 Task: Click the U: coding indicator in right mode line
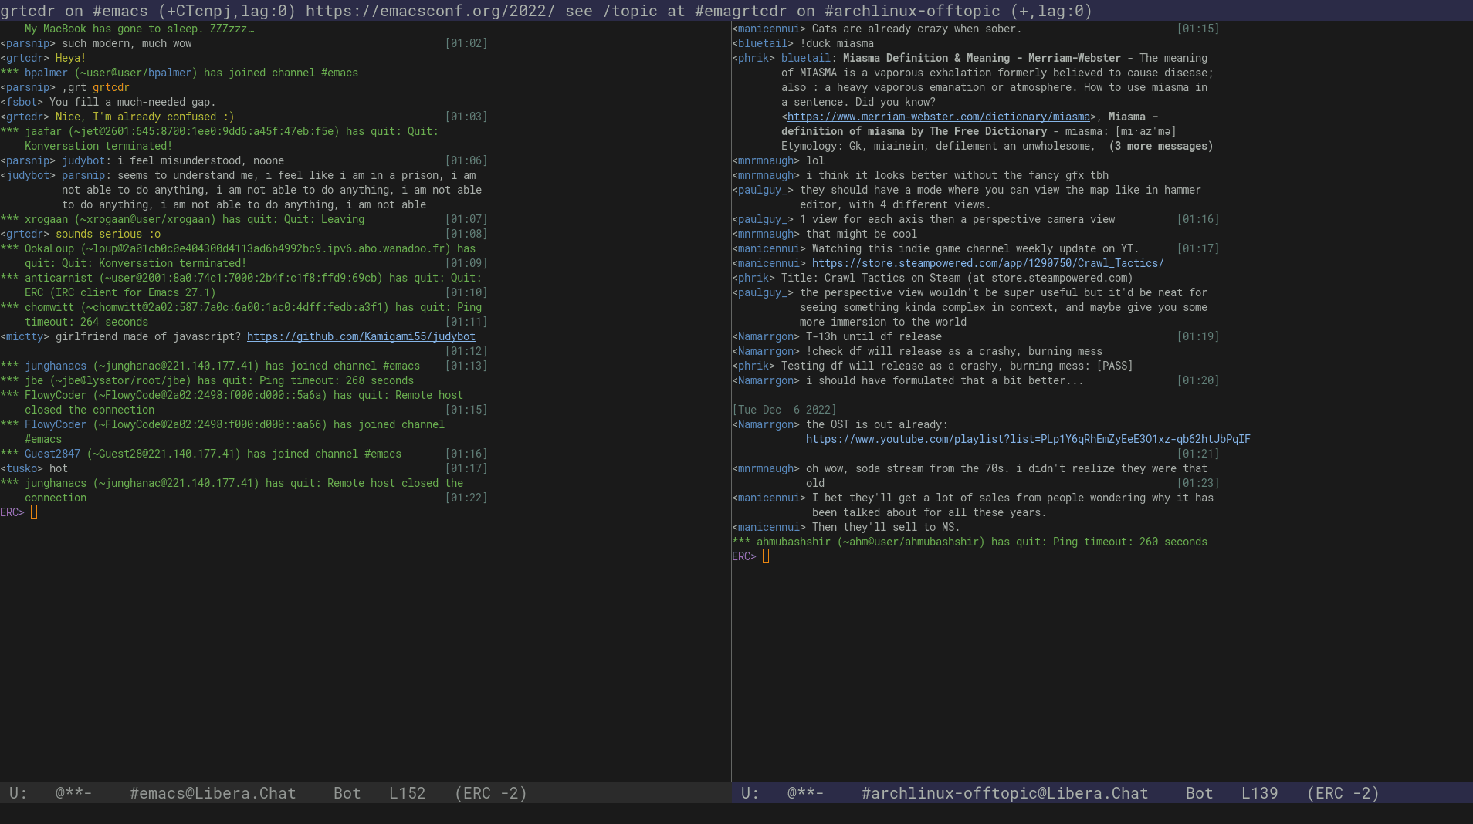tap(750, 793)
